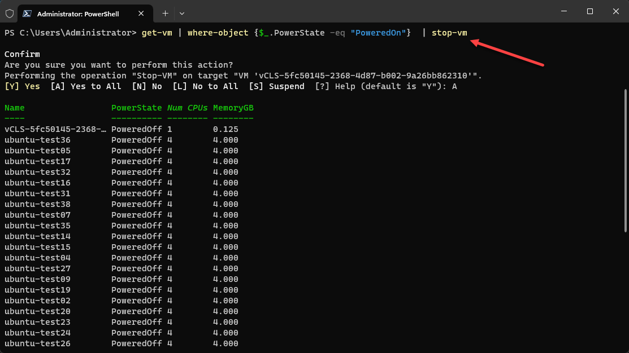The image size is (629, 353).
Task: Click the administrator shield icon in title bar
Action: coord(10,13)
